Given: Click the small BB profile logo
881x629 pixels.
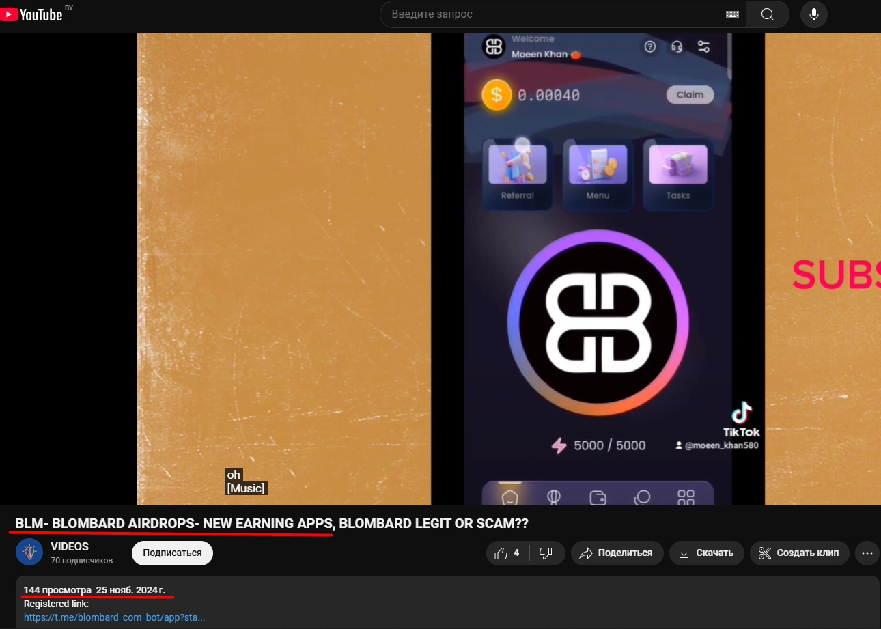Looking at the screenshot, I should click(493, 46).
